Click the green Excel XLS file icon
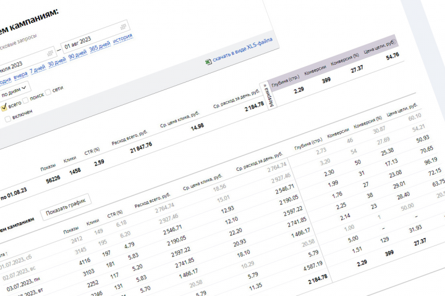Viewport: 445px width, 296px height. (x=209, y=62)
